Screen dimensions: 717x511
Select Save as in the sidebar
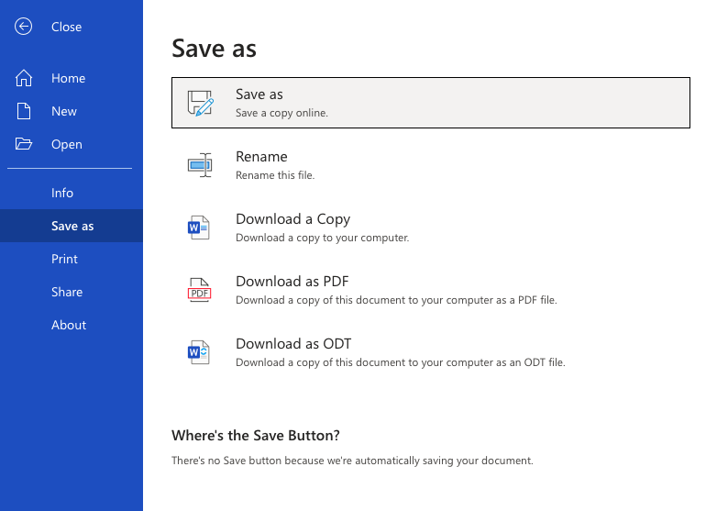point(72,226)
